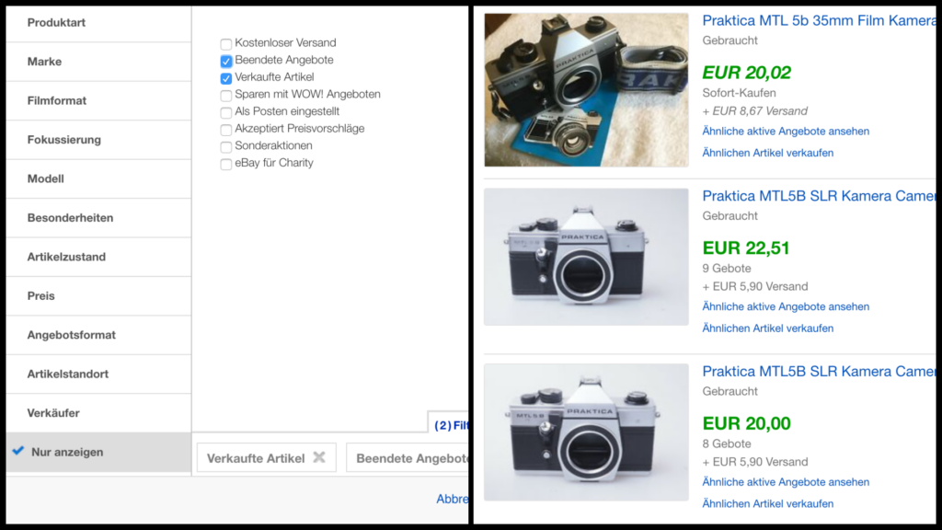
Task: Open thumbnail of EUR 20,02 Praktica listing
Action: pos(586,89)
